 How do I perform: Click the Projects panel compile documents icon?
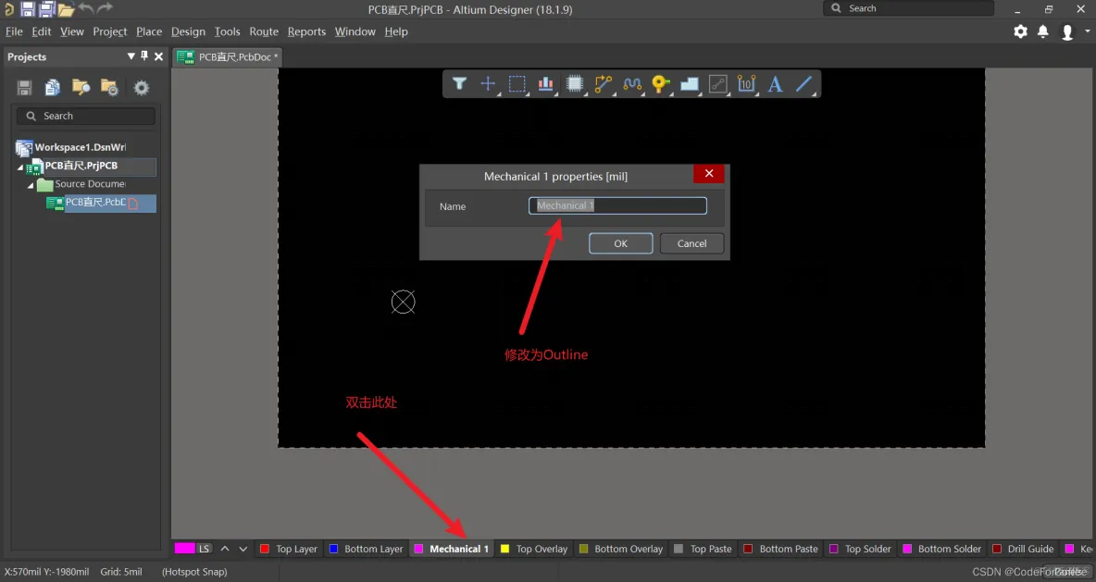(x=53, y=87)
